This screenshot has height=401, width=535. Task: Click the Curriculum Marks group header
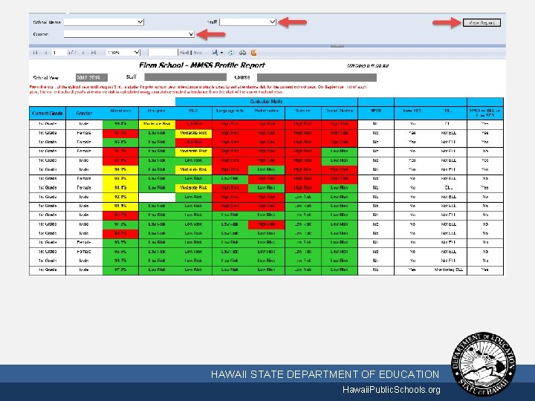[x=267, y=101]
